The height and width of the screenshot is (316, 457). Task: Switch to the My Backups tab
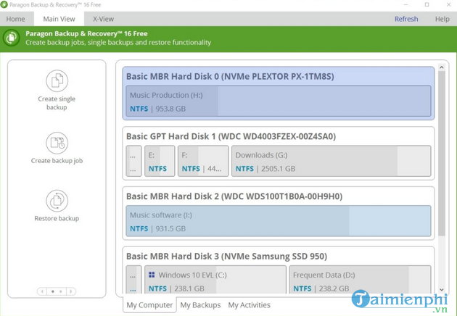(x=200, y=305)
